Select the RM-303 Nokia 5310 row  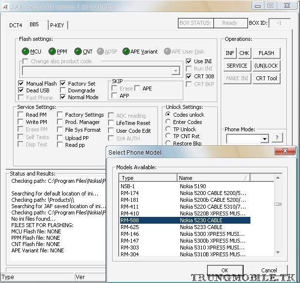point(185,248)
